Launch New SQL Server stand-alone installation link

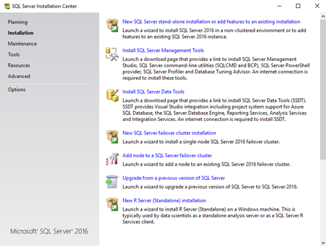pos(211,22)
